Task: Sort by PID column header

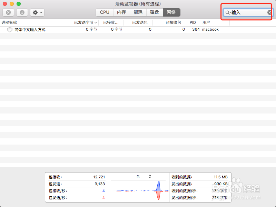Action: coord(193,22)
